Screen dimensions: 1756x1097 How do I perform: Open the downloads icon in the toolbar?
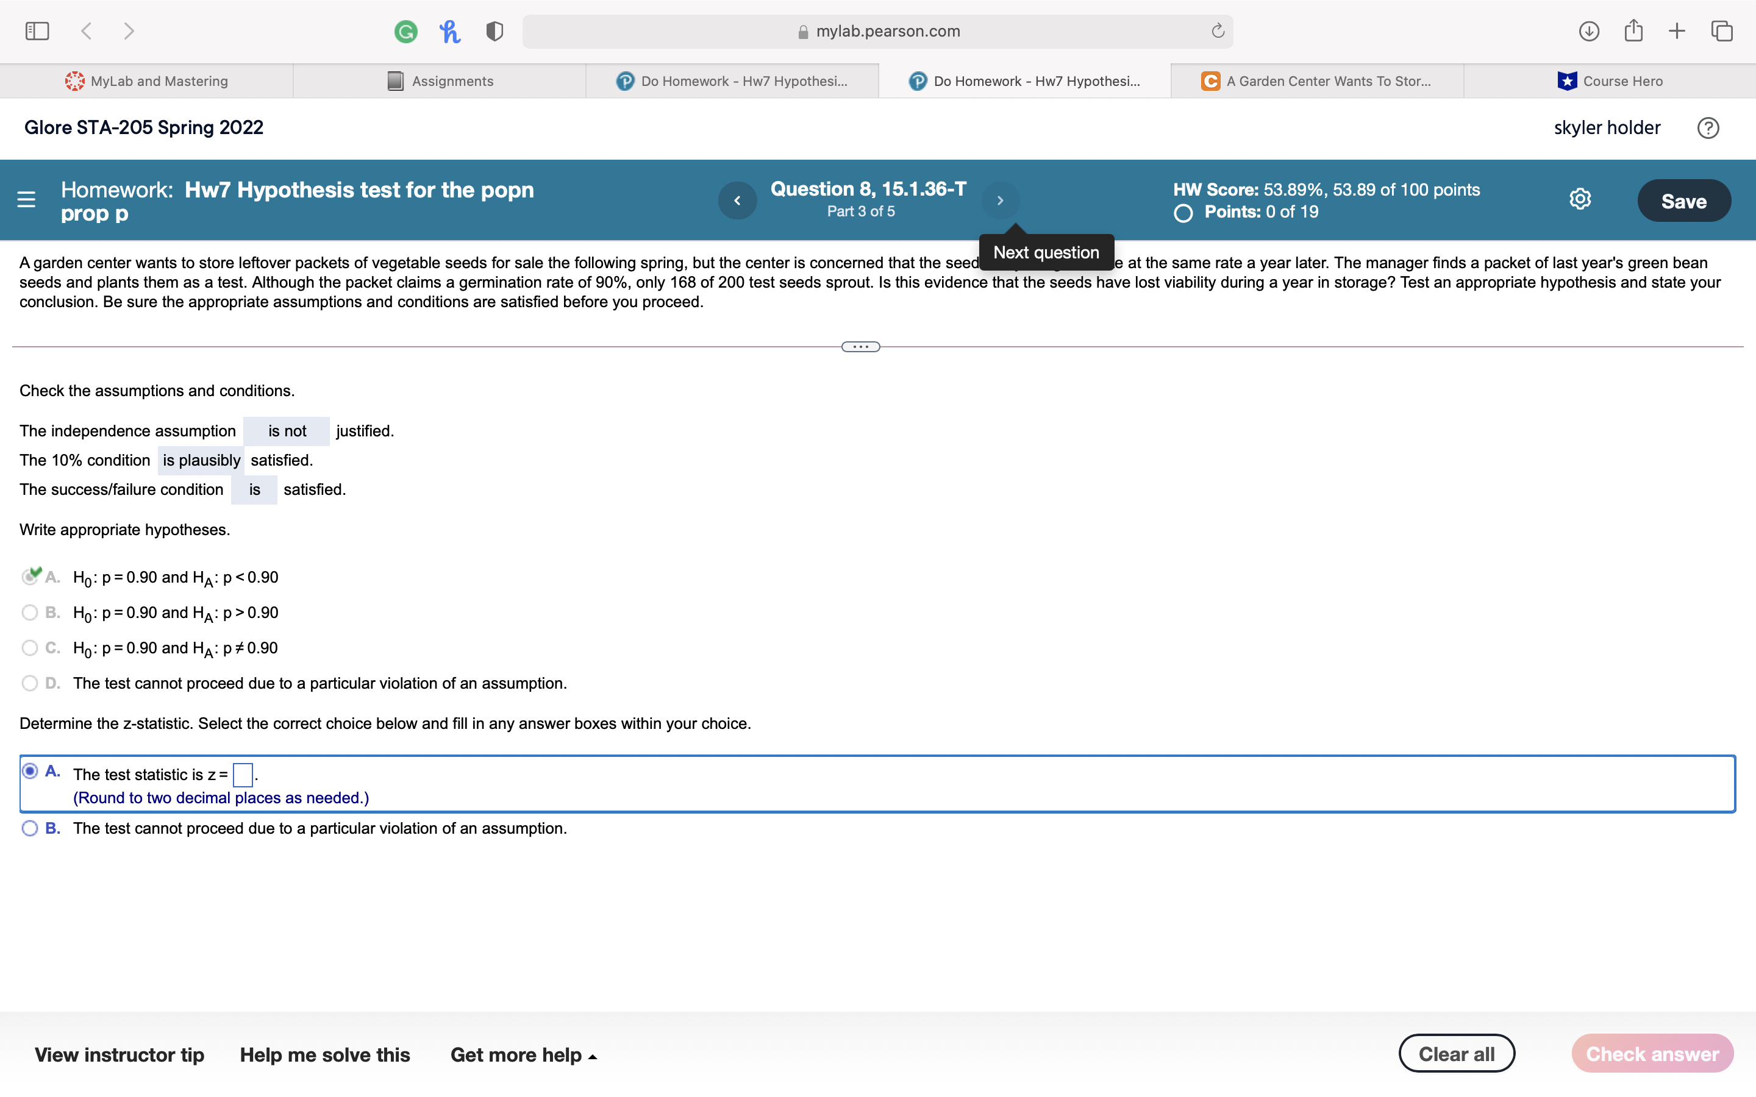point(1588,30)
